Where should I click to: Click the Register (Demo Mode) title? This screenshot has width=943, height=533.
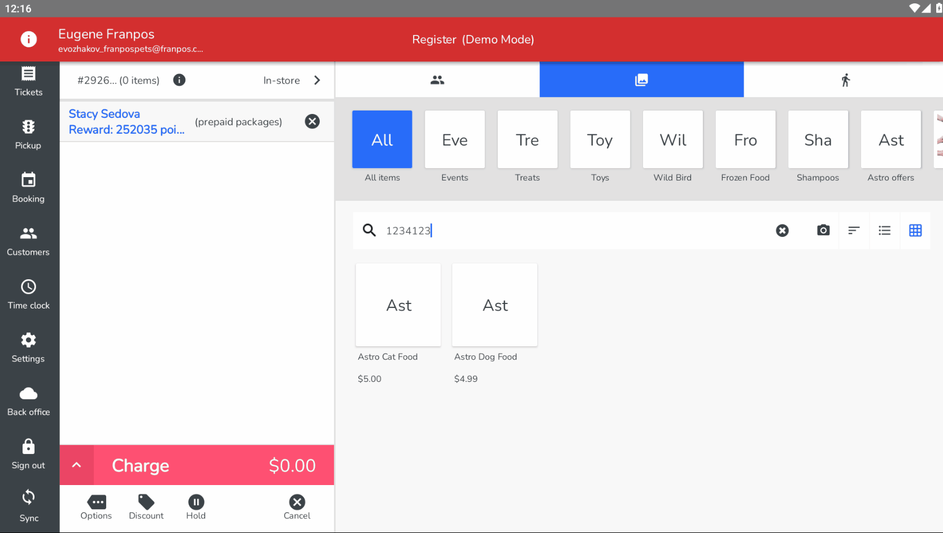tap(473, 39)
